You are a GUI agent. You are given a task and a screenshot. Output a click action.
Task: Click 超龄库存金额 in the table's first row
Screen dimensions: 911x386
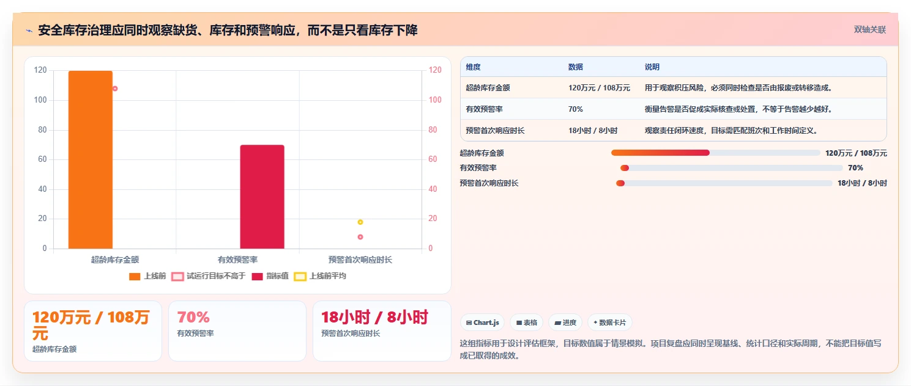(488, 88)
